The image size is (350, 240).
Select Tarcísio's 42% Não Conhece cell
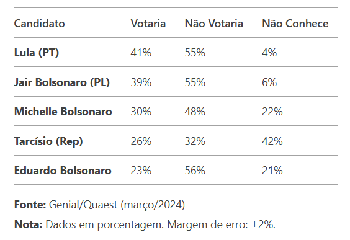(x=272, y=141)
